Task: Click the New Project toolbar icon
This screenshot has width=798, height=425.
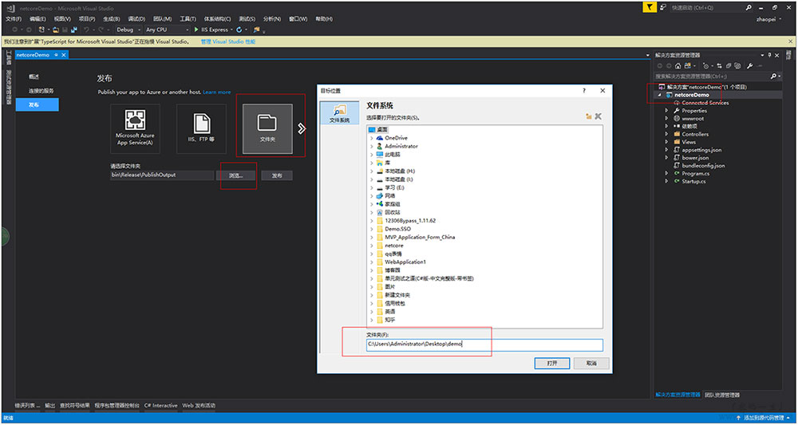Action: pyautogui.click(x=41, y=30)
